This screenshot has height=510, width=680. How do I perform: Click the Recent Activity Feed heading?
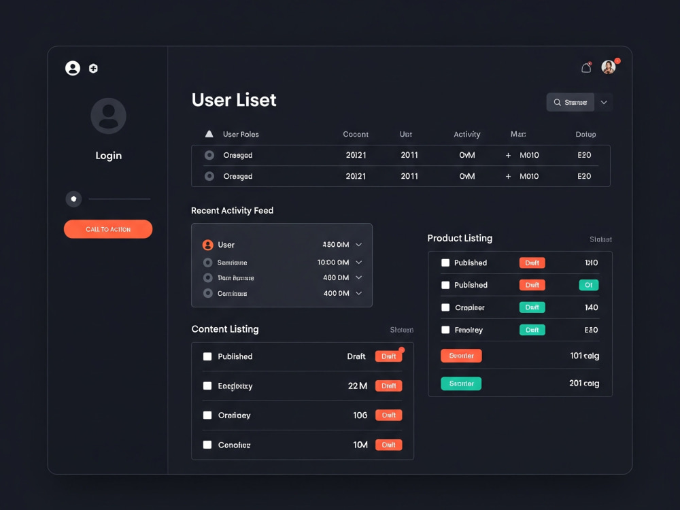pyautogui.click(x=233, y=211)
